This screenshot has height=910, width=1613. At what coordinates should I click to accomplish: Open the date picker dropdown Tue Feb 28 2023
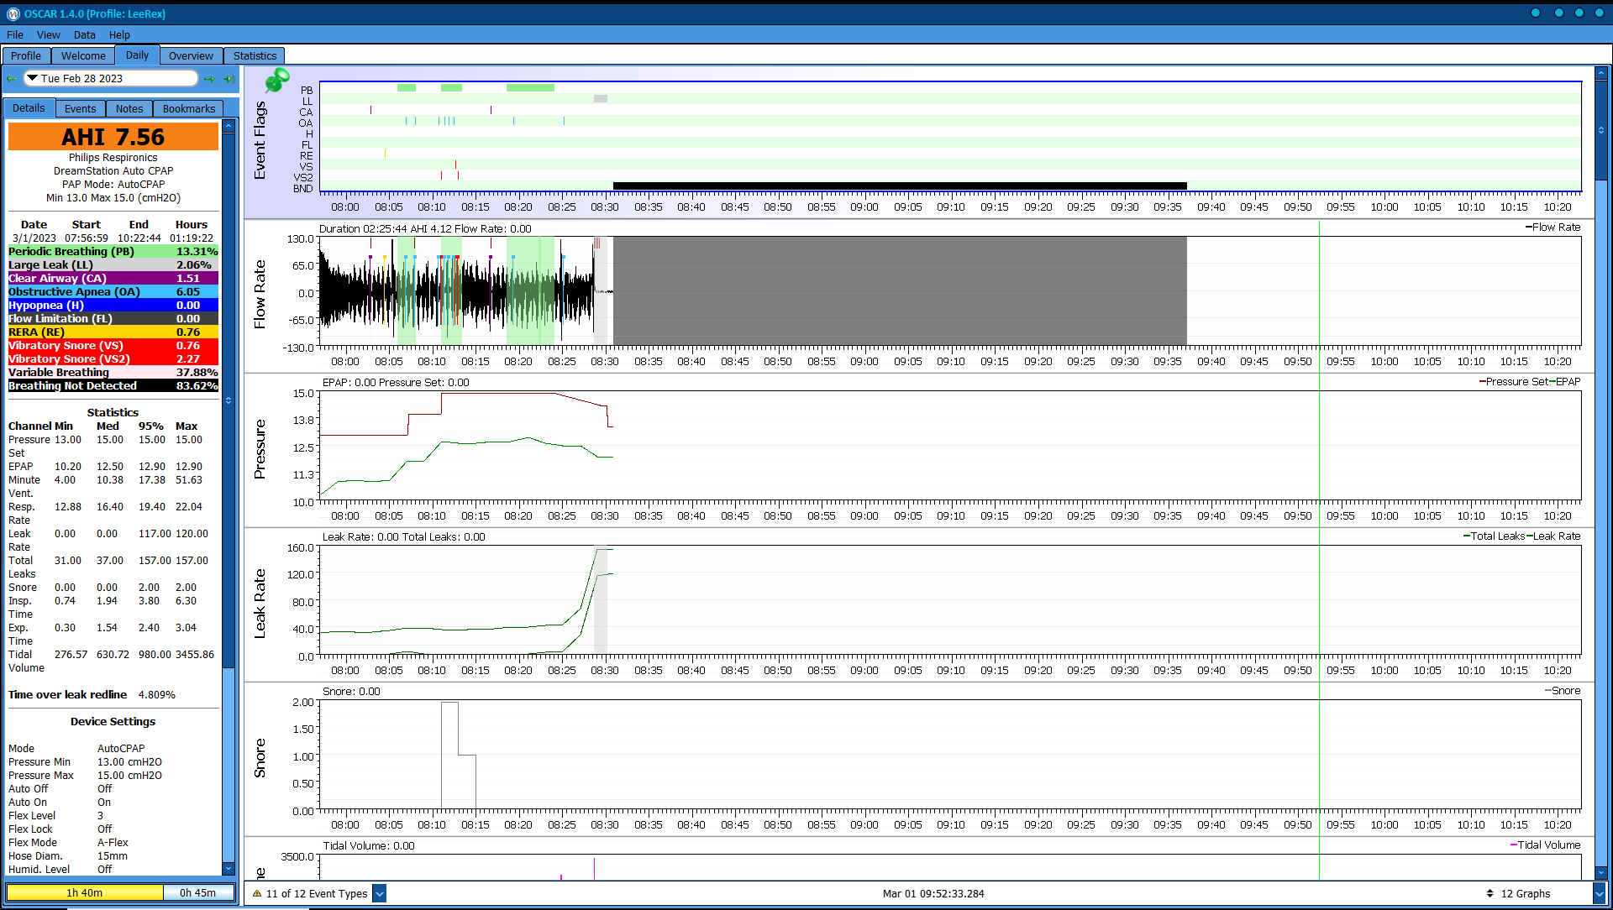pyautogui.click(x=111, y=78)
